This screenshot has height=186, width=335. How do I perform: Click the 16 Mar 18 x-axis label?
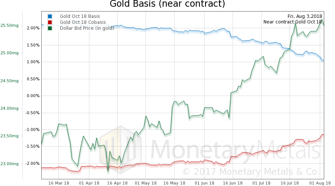(59, 183)
